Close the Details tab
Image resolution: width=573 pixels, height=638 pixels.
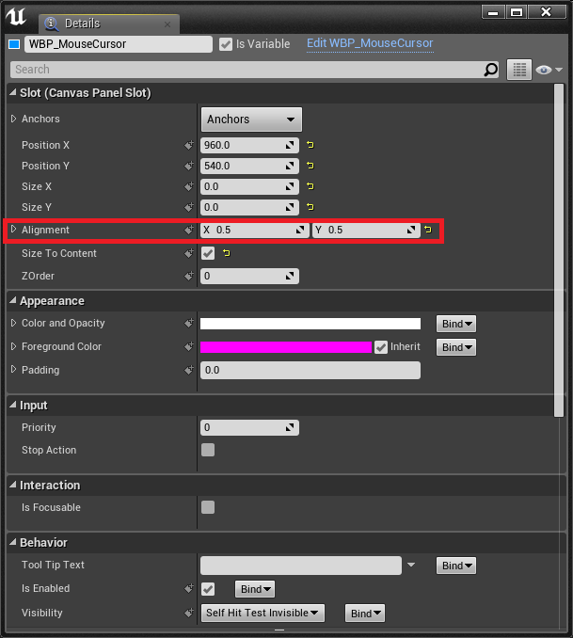[x=167, y=24]
